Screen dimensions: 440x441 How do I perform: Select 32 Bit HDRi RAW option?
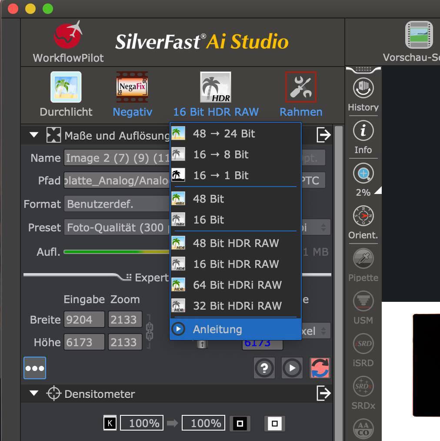coord(236,306)
